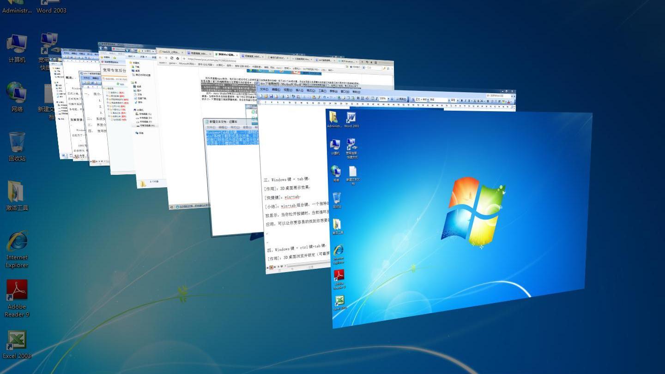This screenshot has width=665, height=374.
Task: Click Administr... folder in desktop preview
Action: (334, 119)
